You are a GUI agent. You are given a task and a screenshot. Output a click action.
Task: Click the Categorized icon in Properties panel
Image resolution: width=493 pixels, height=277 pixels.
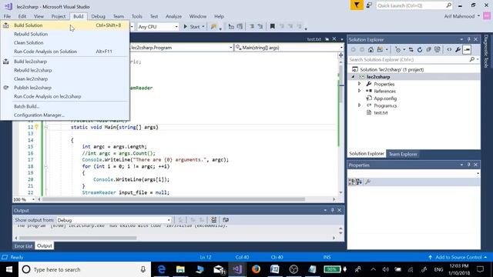(352, 182)
